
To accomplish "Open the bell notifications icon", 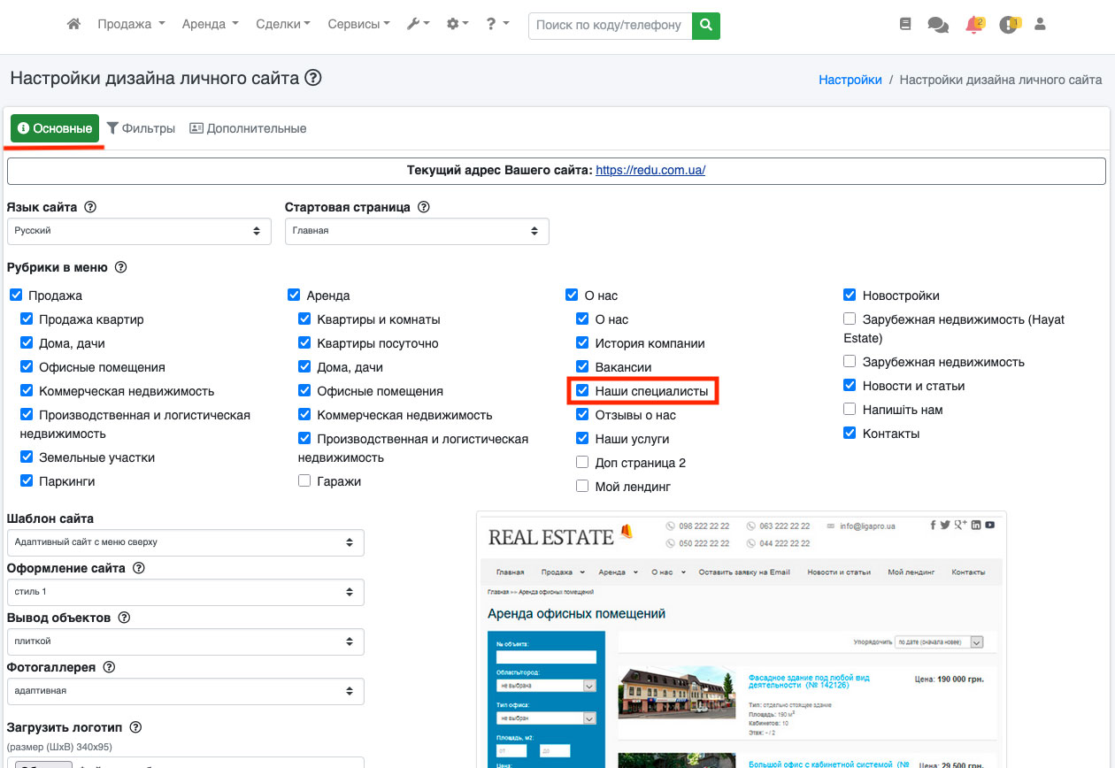I will 974,26.
